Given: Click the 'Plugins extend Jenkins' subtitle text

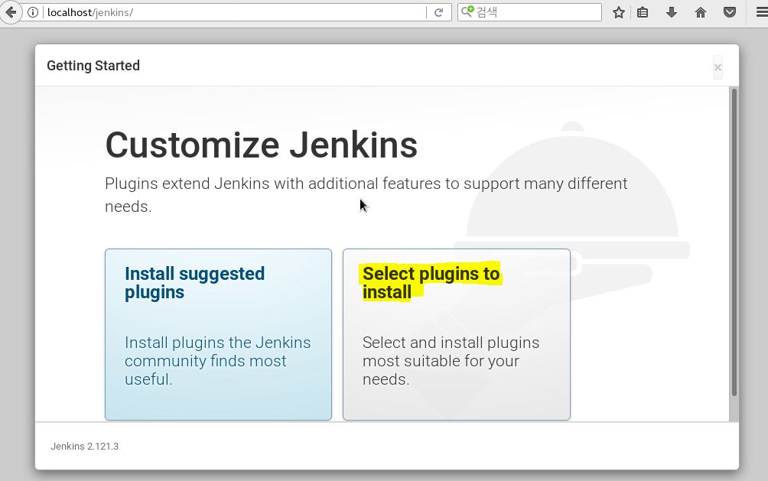Looking at the screenshot, I should tap(366, 195).
